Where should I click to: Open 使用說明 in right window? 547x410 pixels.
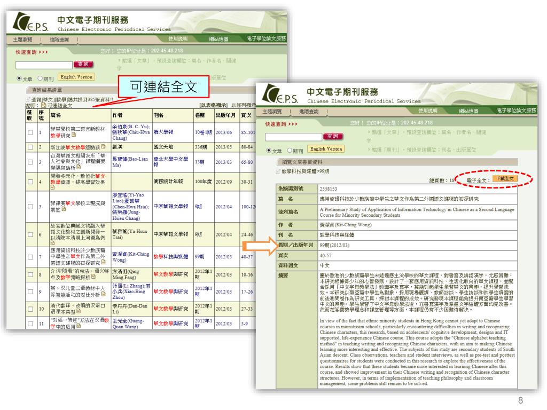428,111
